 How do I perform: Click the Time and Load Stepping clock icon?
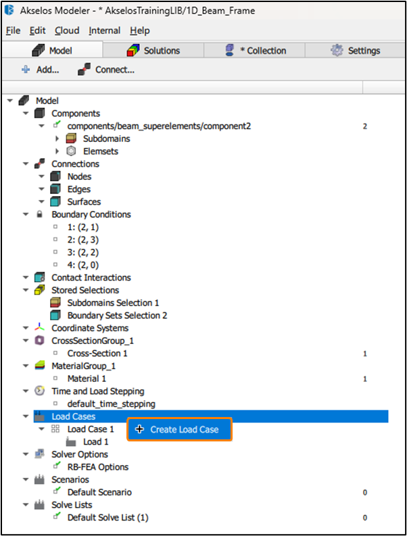point(40,391)
